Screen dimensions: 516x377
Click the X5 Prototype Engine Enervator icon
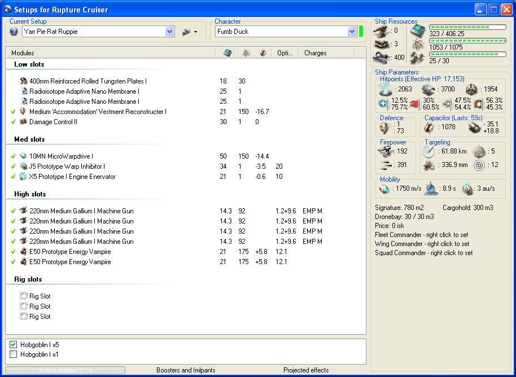click(24, 177)
